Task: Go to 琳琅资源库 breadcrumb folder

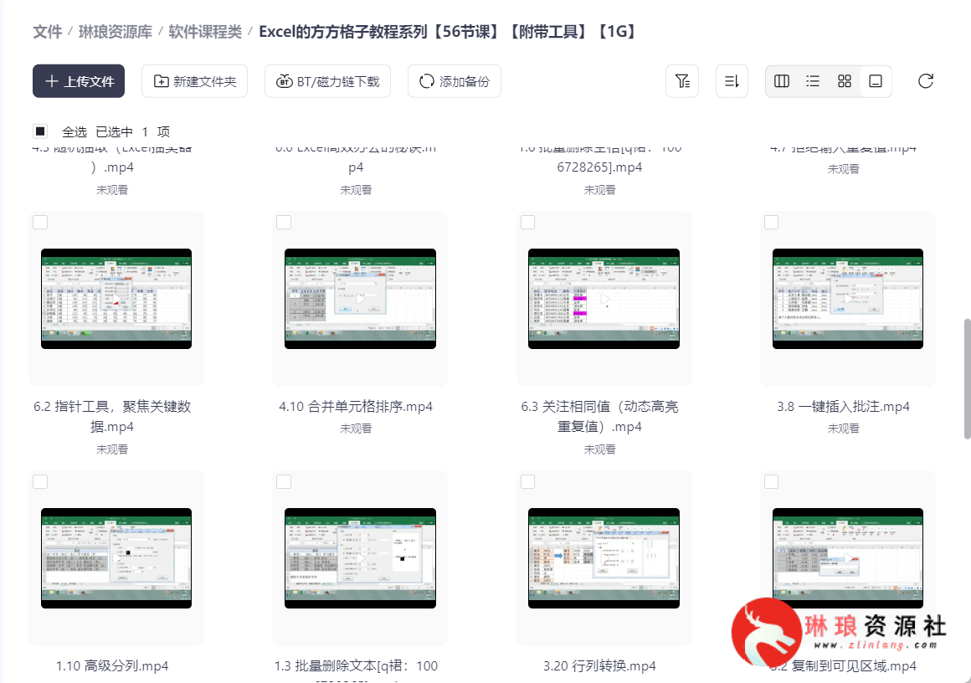Action: [x=116, y=32]
